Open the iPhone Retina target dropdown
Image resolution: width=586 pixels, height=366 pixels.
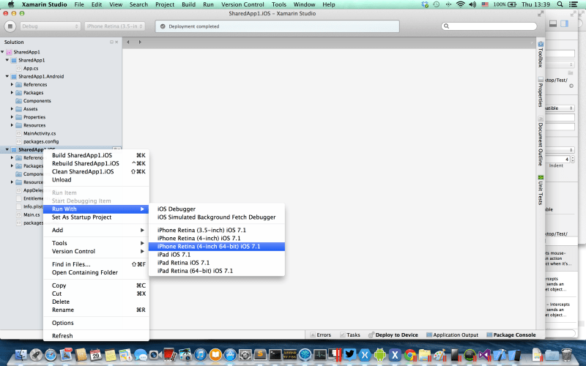114,26
